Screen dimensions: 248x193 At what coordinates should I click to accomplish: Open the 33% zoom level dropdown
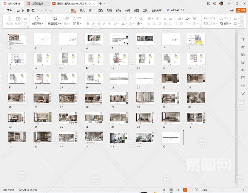[x=205, y=190]
